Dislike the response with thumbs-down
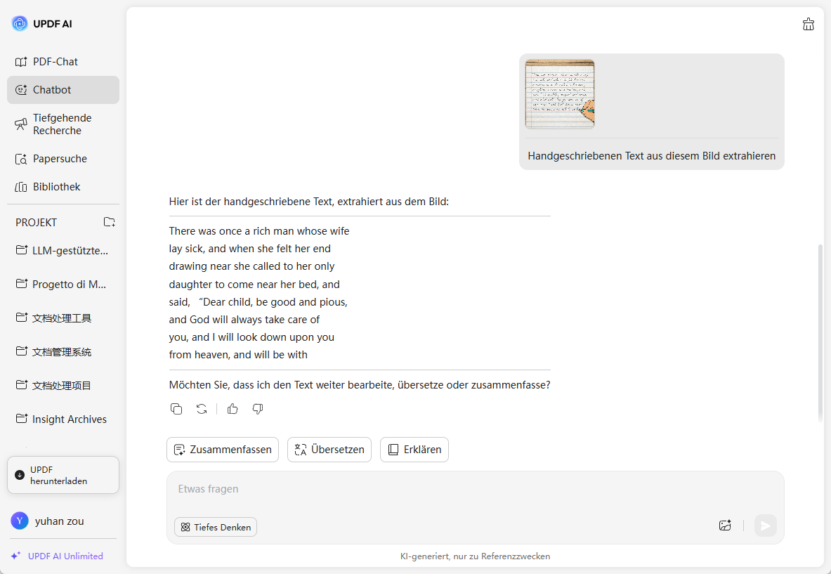The height and width of the screenshot is (574, 831). 258,409
